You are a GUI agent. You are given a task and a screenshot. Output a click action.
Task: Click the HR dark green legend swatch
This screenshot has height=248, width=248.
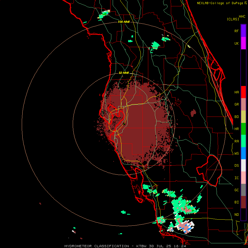(x=243, y=129)
